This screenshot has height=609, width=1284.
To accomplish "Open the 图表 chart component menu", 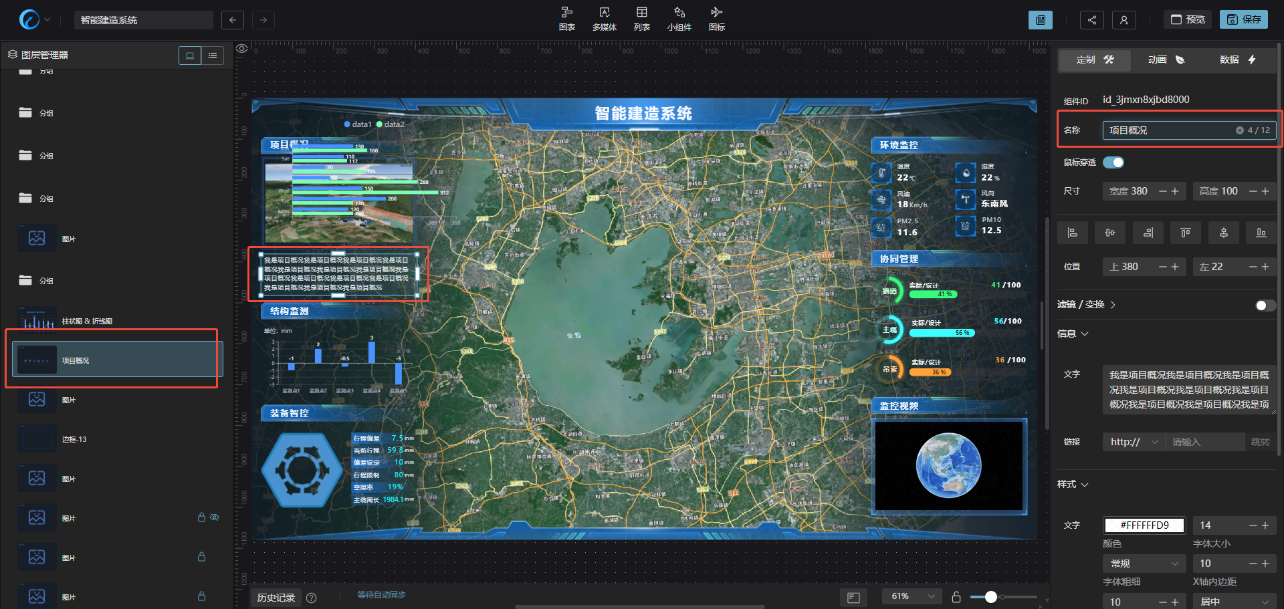I will pos(566,19).
